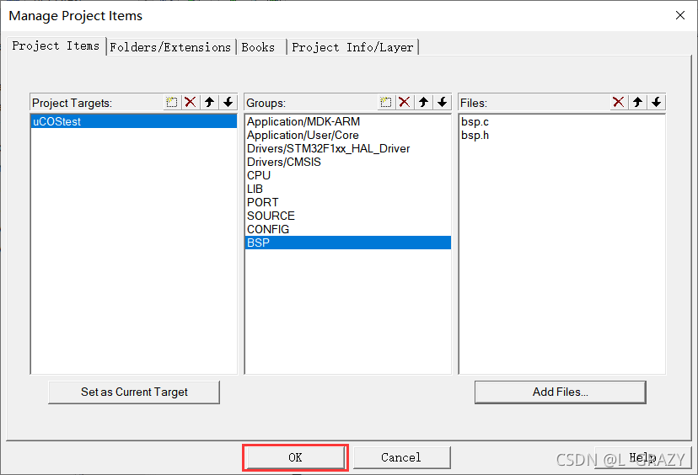
Task: Select the Drivers/CMSIS group
Action: 347,162
